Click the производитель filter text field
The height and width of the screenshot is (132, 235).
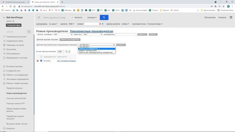coord(126,34)
